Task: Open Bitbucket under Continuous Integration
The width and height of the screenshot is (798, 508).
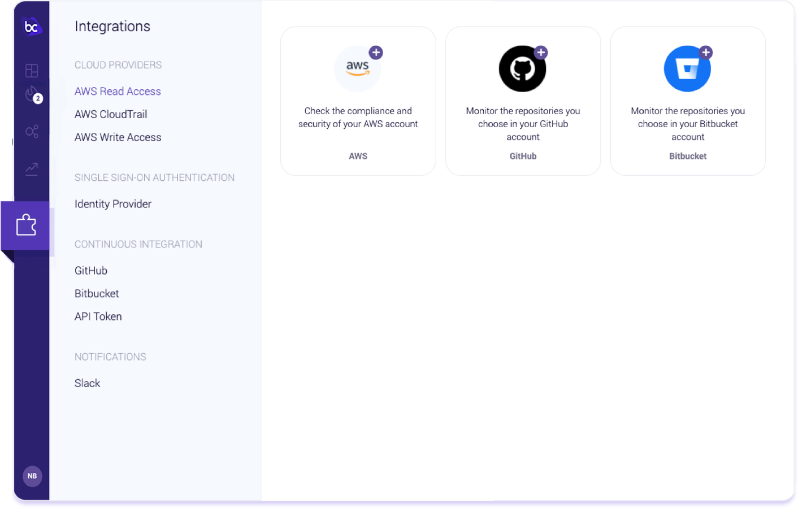Action: pos(97,294)
